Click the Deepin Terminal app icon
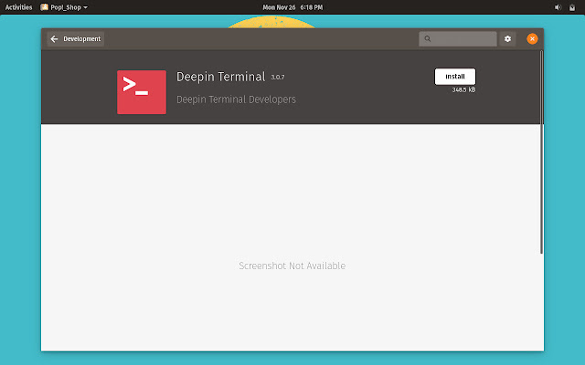585x365 pixels. (142, 92)
